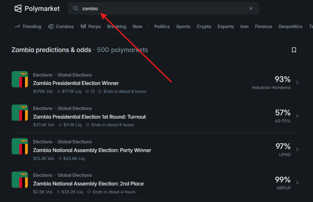Click the Elections tag on Party Winner market
The width and height of the screenshot is (313, 202).
click(x=43, y=142)
